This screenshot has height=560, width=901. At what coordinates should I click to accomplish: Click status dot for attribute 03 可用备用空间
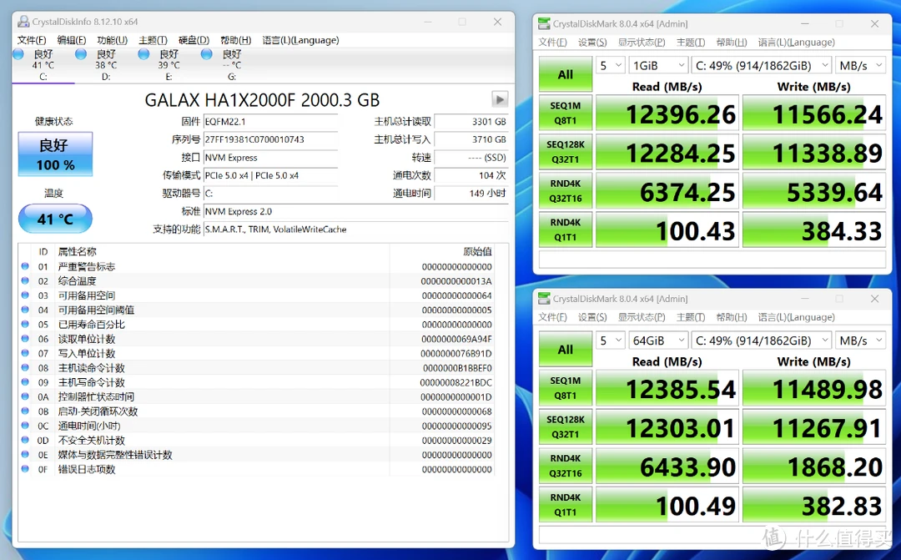pos(25,295)
